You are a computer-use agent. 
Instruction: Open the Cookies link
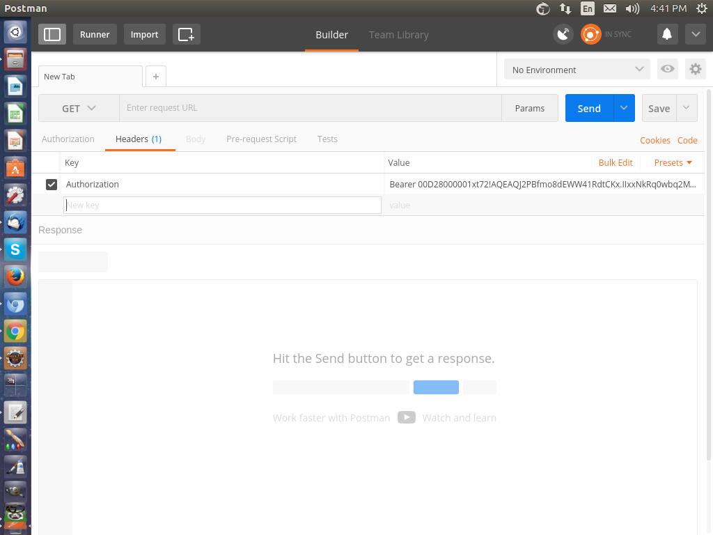(x=655, y=140)
